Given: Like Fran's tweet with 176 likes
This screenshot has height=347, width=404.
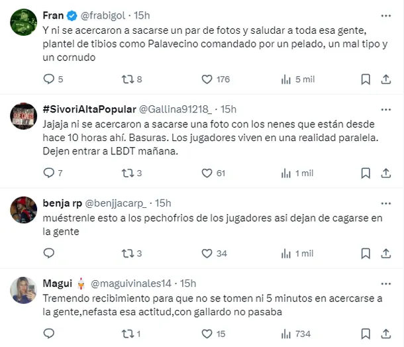Looking at the screenshot, I should pos(207,79).
